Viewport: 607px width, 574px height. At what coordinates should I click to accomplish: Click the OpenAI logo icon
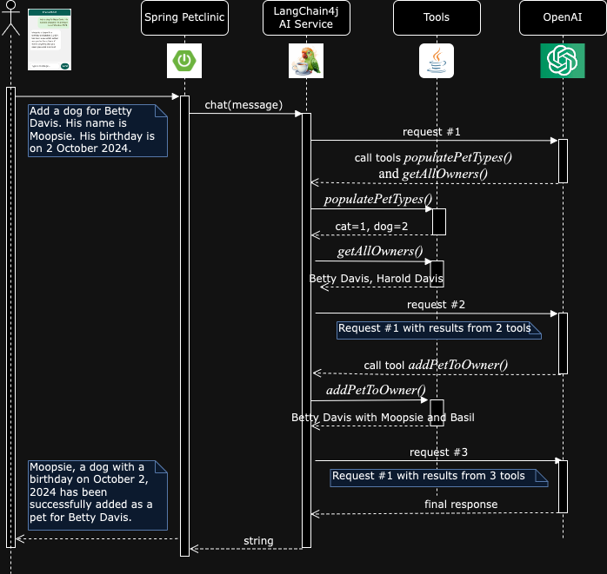[x=563, y=61]
